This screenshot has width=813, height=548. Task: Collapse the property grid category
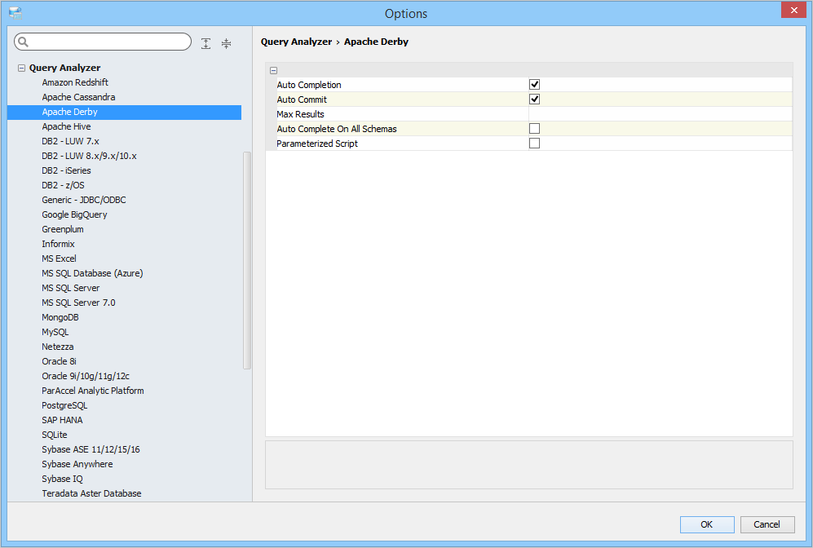pyautogui.click(x=273, y=70)
